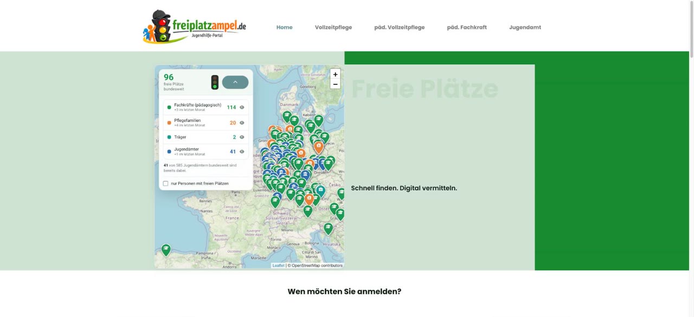Toggle visibility of Träger markers
Viewport: 694px width, 317px height.
pyautogui.click(x=242, y=137)
